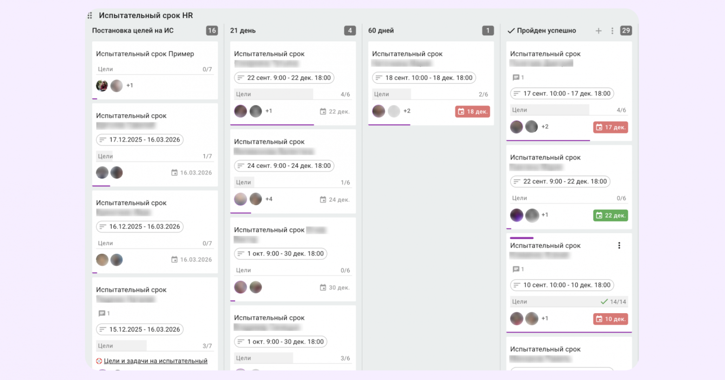Click the comment icon on the 15.12.2025 card
Viewport: 725px width, 380px height.
[x=102, y=314]
